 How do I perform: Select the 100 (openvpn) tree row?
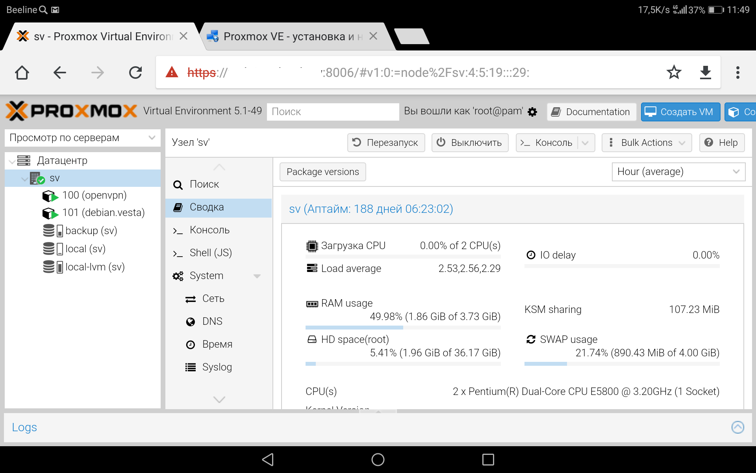(x=83, y=196)
